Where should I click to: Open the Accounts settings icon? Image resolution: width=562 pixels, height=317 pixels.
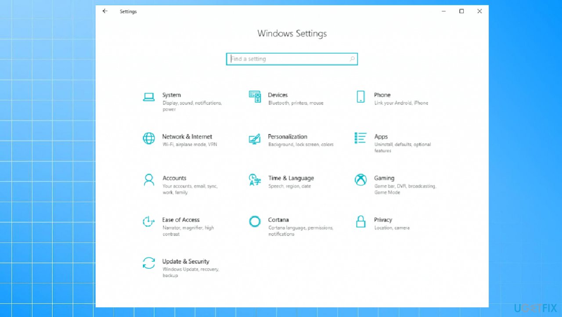(149, 180)
